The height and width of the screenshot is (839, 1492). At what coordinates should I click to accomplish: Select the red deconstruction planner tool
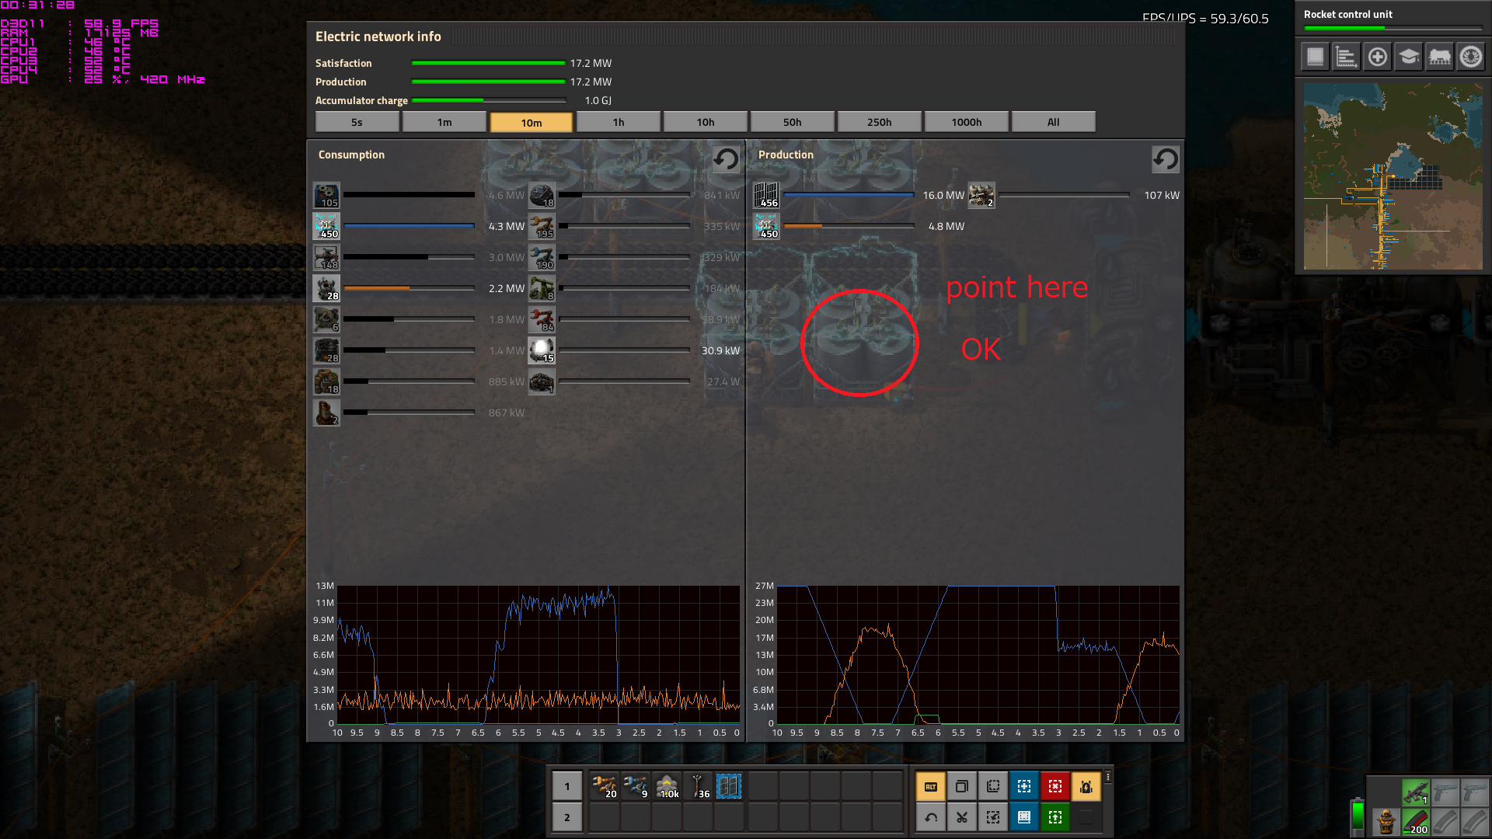point(1055,786)
